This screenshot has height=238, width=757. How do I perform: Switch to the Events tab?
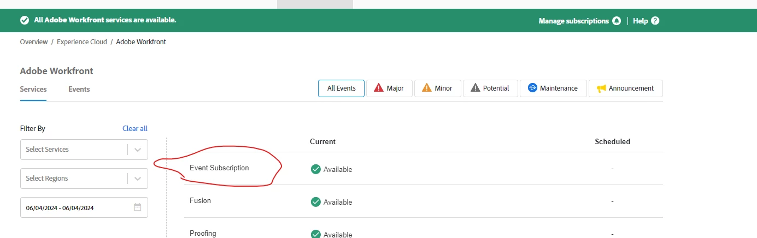[x=79, y=89]
